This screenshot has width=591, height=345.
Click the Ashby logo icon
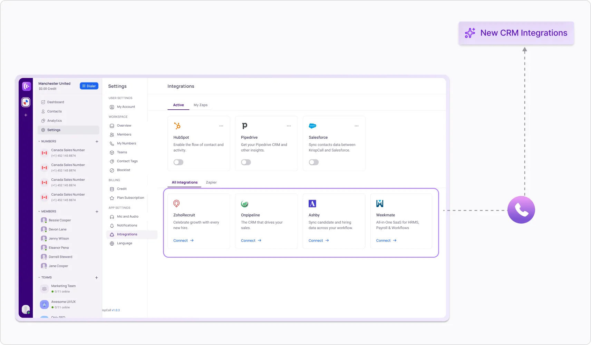312,204
